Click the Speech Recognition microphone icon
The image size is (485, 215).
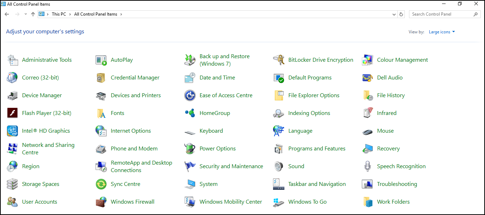click(x=367, y=166)
